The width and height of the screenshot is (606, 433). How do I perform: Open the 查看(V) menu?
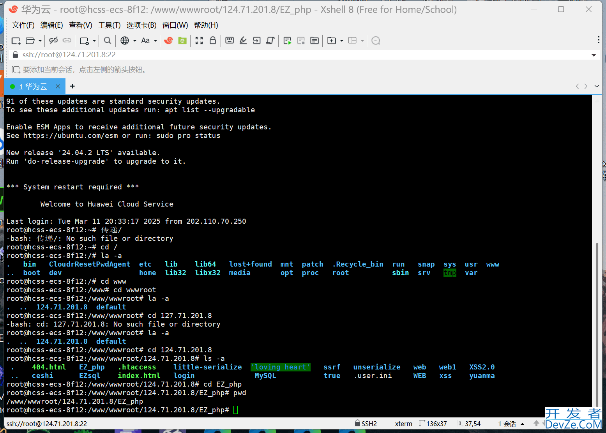pos(81,25)
